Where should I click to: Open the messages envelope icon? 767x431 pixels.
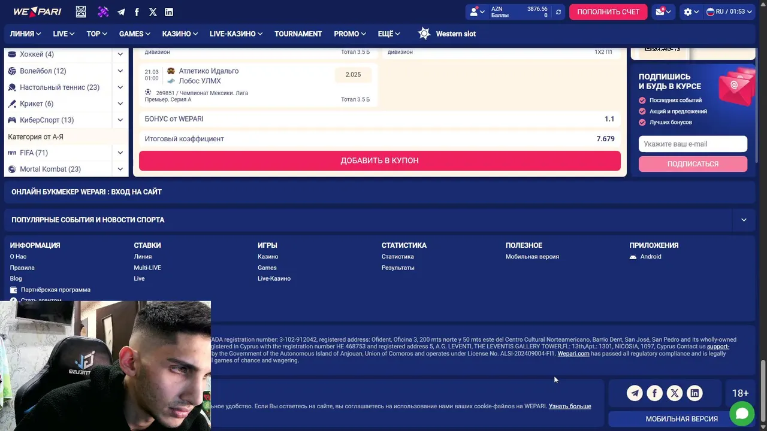[662, 12]
